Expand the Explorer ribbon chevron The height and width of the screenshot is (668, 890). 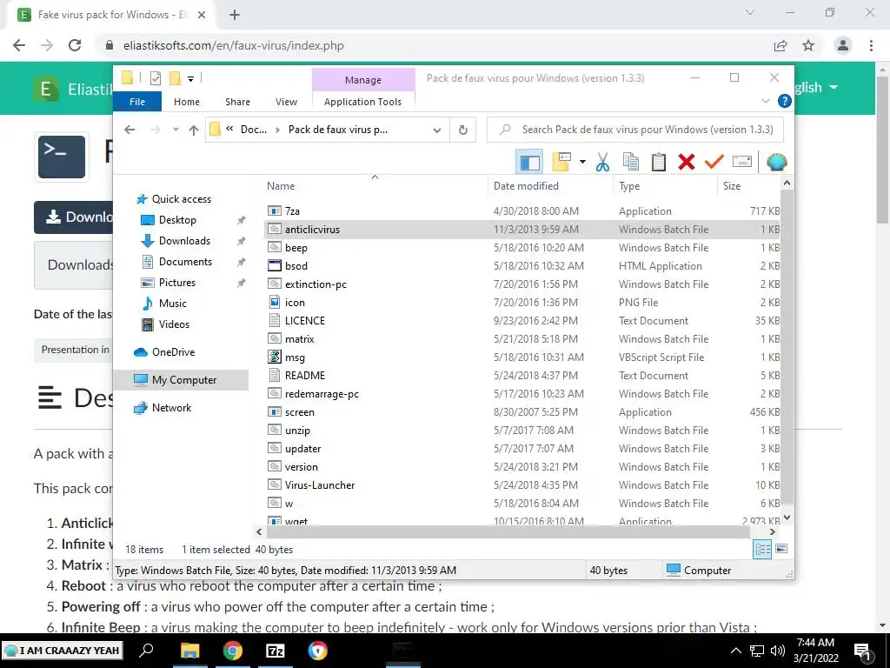766,101
